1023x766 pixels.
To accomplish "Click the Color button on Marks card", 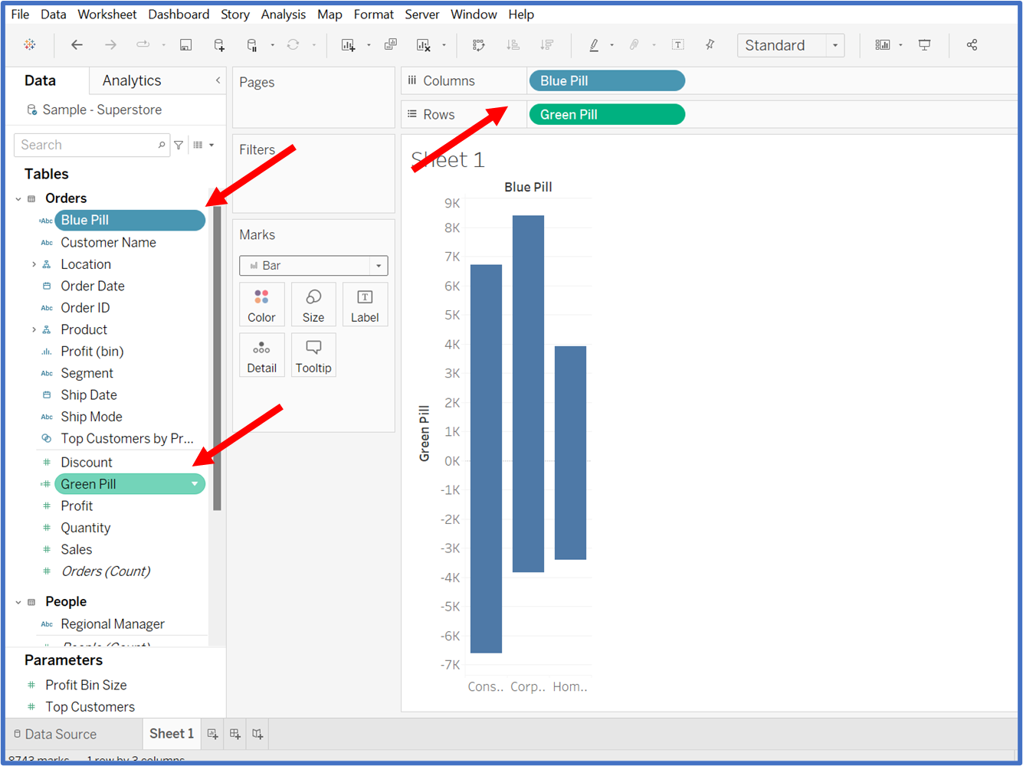I will point(261,305).
